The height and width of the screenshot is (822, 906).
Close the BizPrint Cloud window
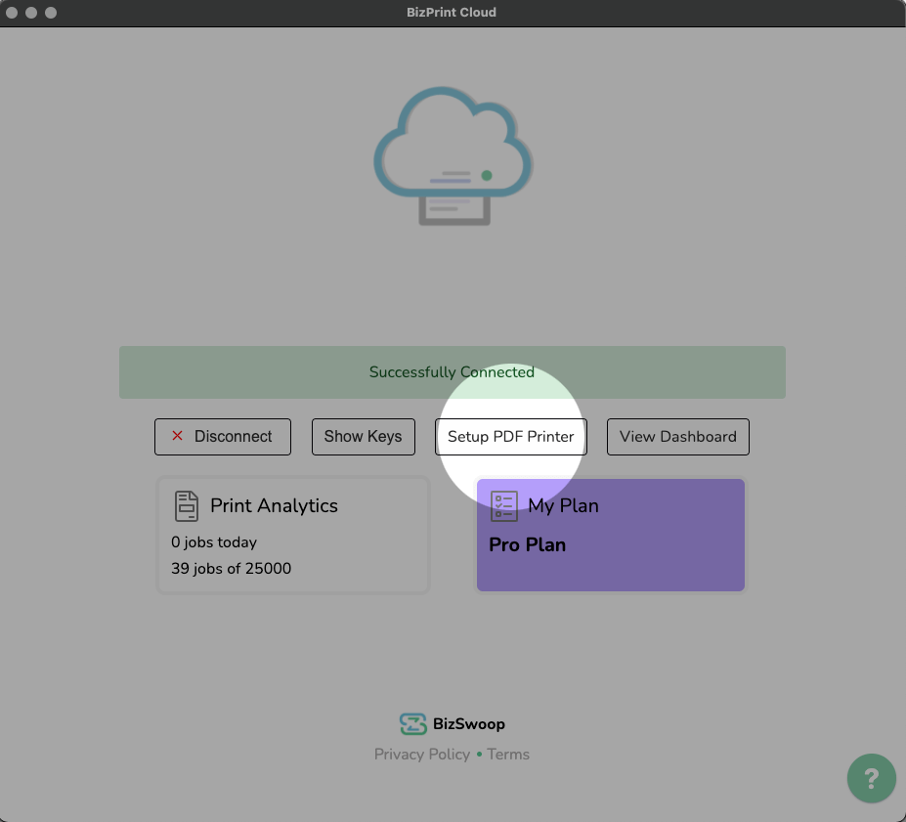tap(13, 13)
